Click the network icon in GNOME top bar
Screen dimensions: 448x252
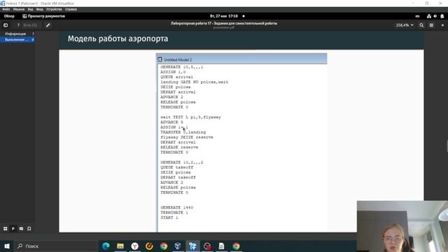(x=429, y=16)
